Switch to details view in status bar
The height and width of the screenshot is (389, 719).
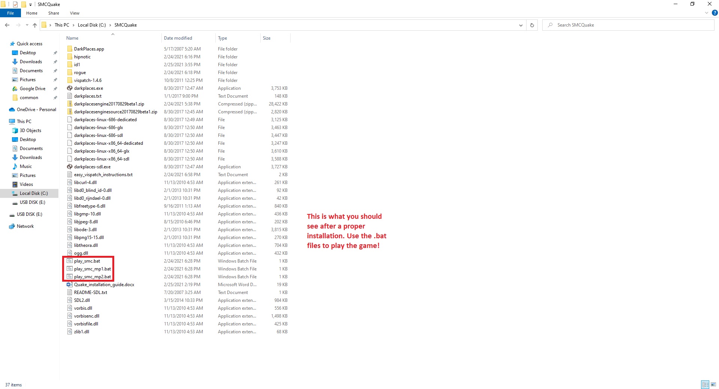point(706,385)
